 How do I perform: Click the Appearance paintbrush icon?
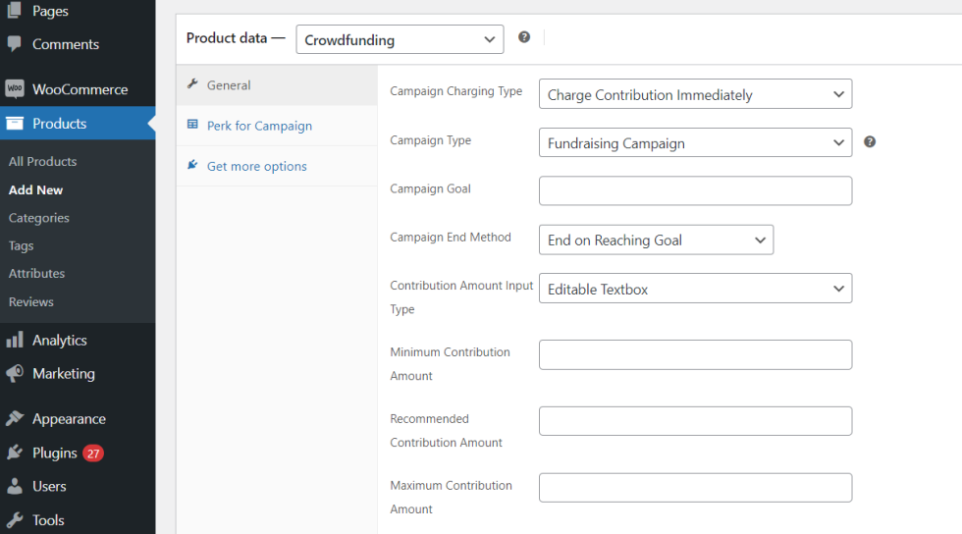click(x=15, y=419)
